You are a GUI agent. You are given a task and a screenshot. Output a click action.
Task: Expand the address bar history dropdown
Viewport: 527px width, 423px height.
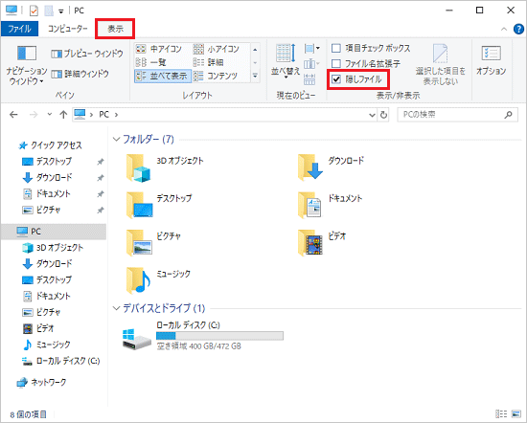(x=372, y=115)
